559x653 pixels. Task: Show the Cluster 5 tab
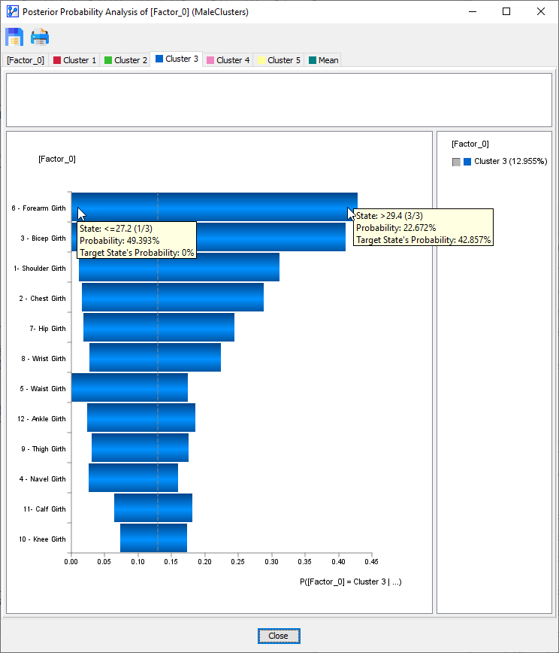(279, 60)
